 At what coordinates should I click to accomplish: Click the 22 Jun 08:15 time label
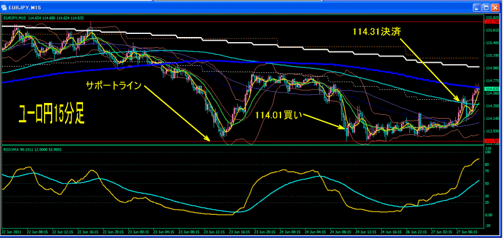pos(36,231)
